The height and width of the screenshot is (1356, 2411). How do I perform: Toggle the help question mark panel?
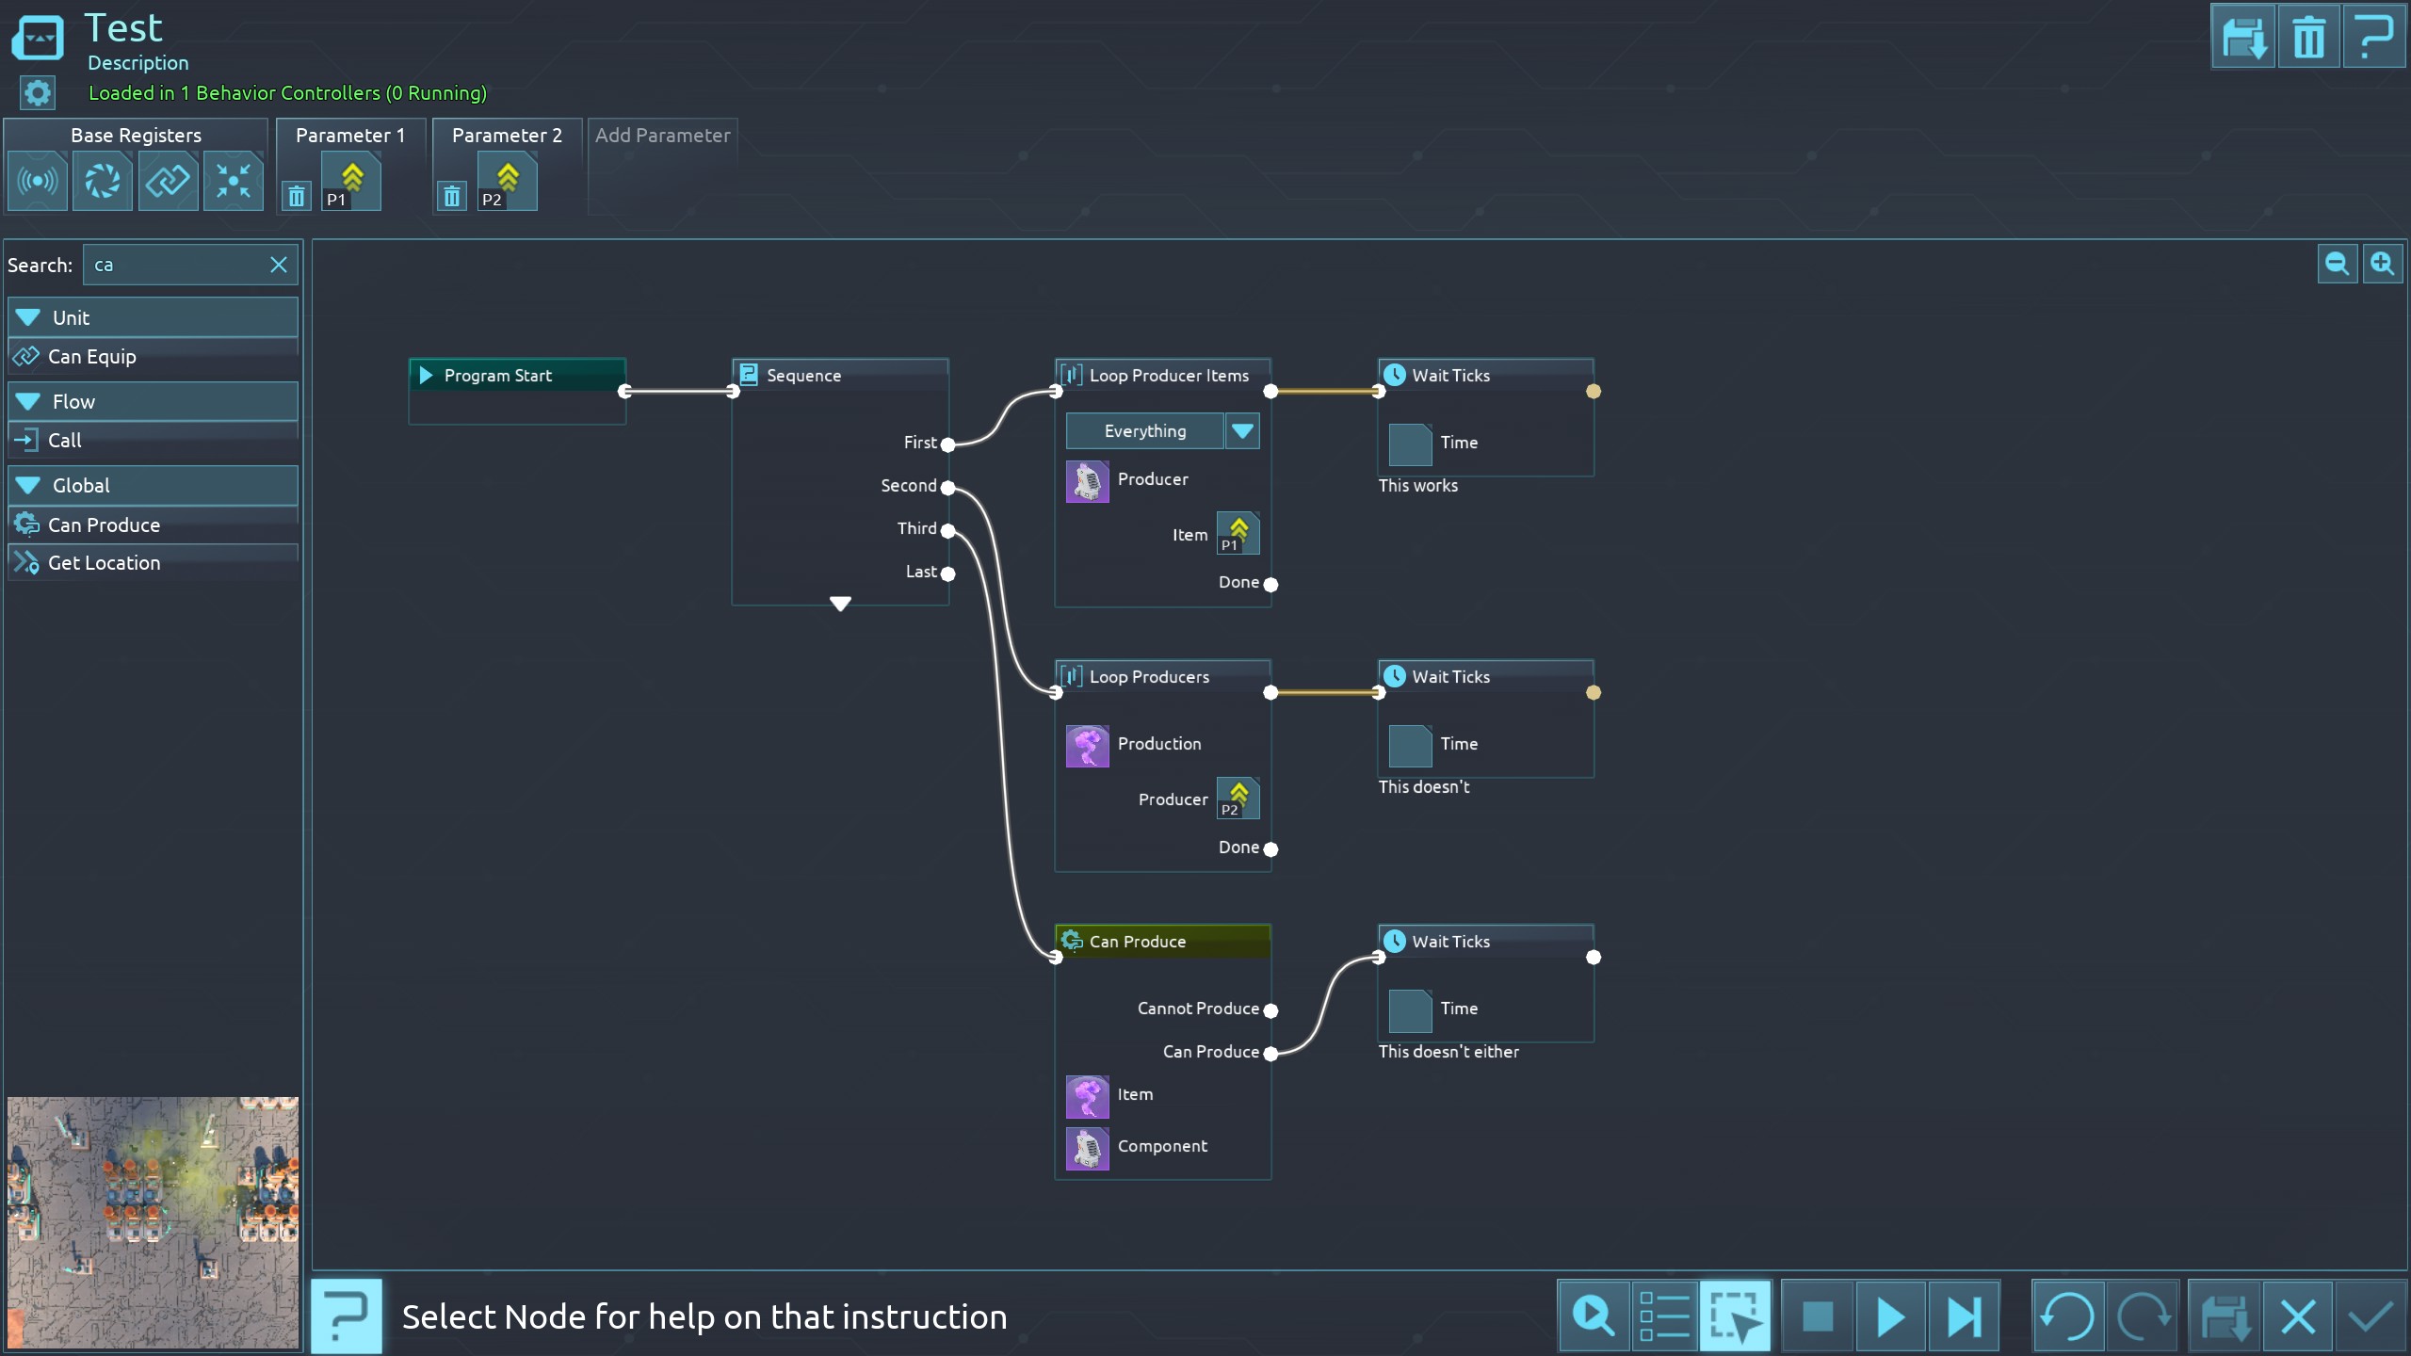[x=347, y=1316]
